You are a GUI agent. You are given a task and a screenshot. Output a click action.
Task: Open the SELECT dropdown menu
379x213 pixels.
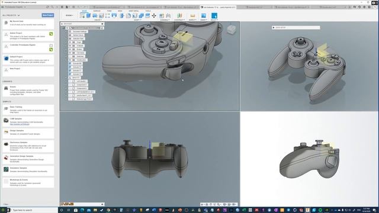pyautogui.click(x=214, y=20)
